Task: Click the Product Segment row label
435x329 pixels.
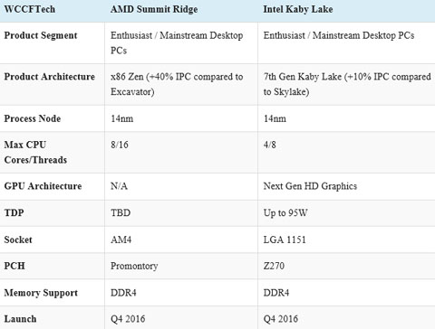Action: click(x=41, y=36)
